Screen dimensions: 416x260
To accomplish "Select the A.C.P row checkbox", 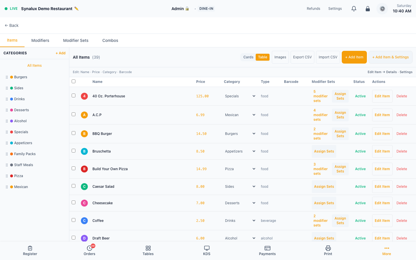I will pos(73,114).
